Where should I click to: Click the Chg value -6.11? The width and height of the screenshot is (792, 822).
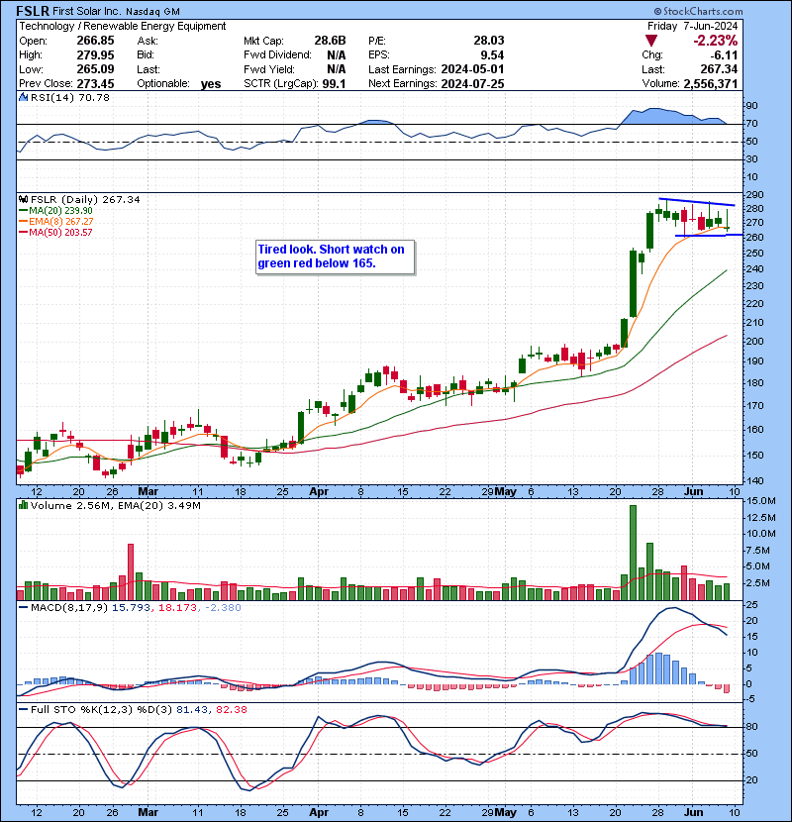724,55
